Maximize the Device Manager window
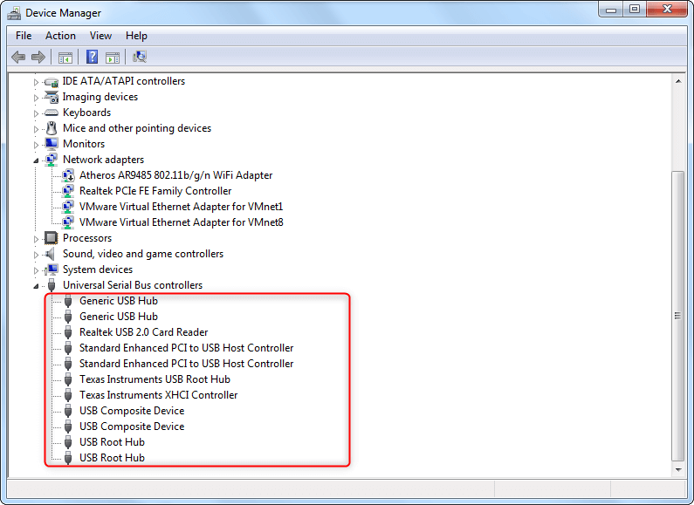The height and width of the screenshot is (505, 694). point(635,10)
